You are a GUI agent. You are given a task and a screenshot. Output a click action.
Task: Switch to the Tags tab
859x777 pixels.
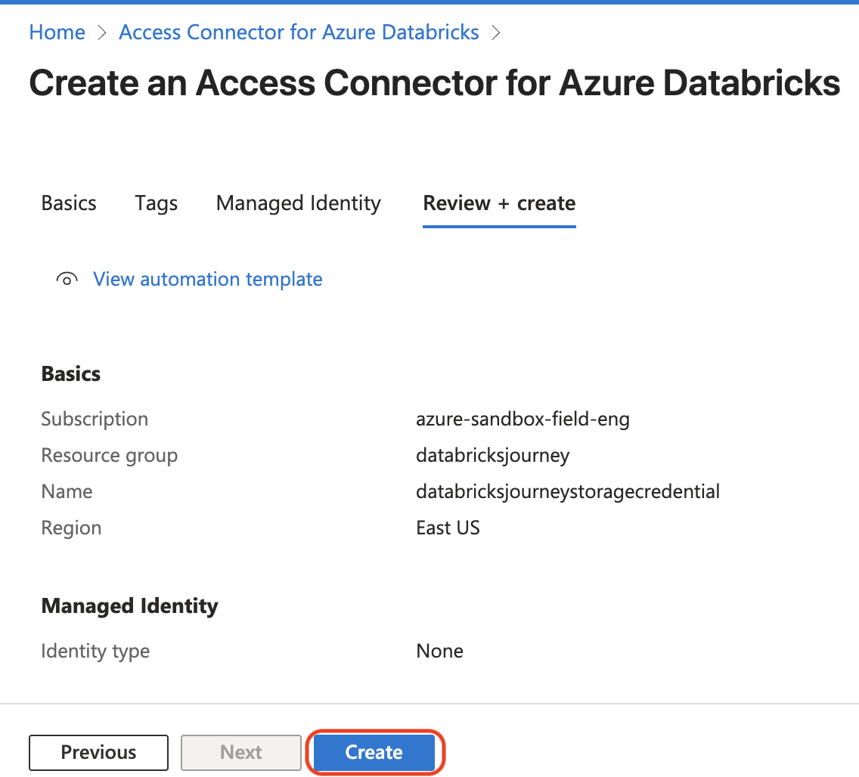click(x=157, y=203)
